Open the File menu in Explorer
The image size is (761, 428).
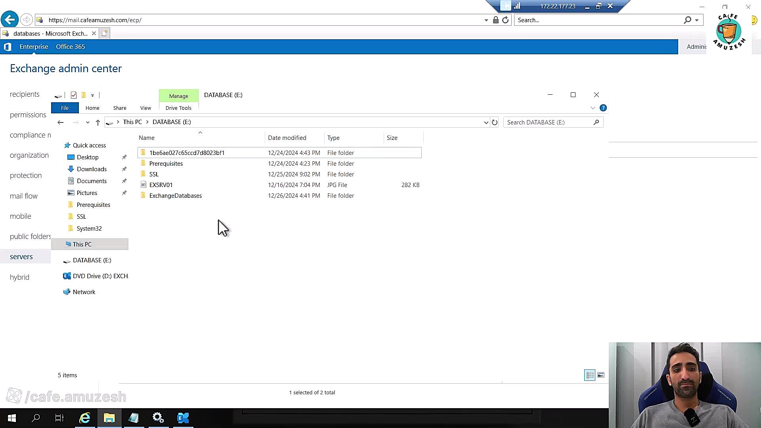65,108
